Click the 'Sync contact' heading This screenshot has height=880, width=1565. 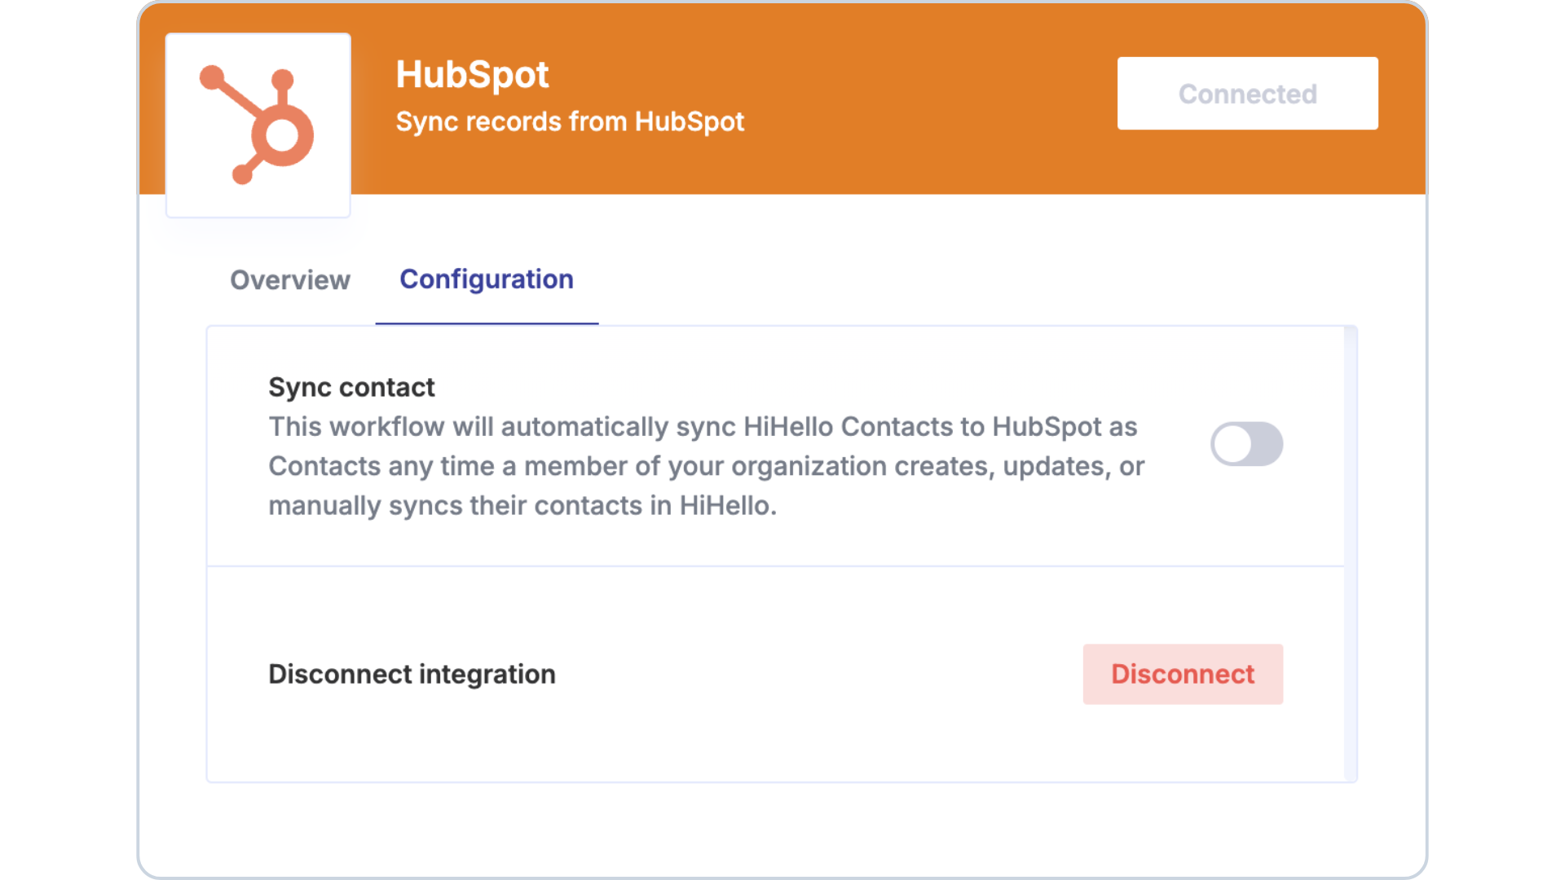[351, 387]
